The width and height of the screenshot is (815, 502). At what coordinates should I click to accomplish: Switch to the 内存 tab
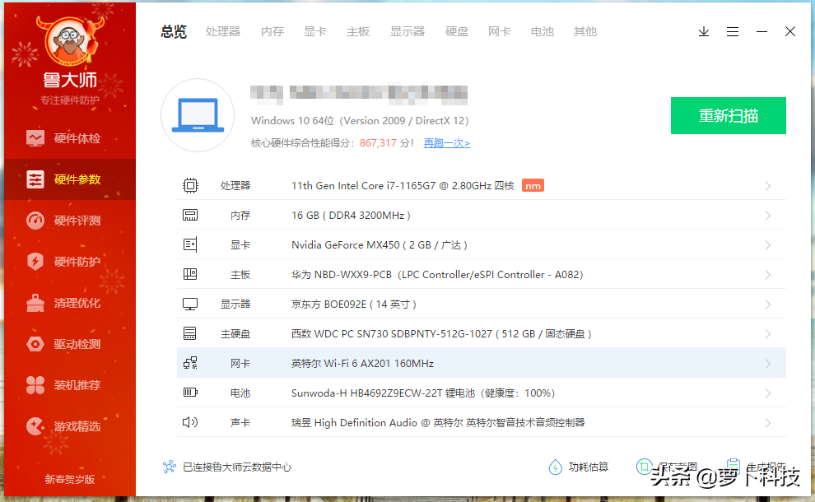272,32
